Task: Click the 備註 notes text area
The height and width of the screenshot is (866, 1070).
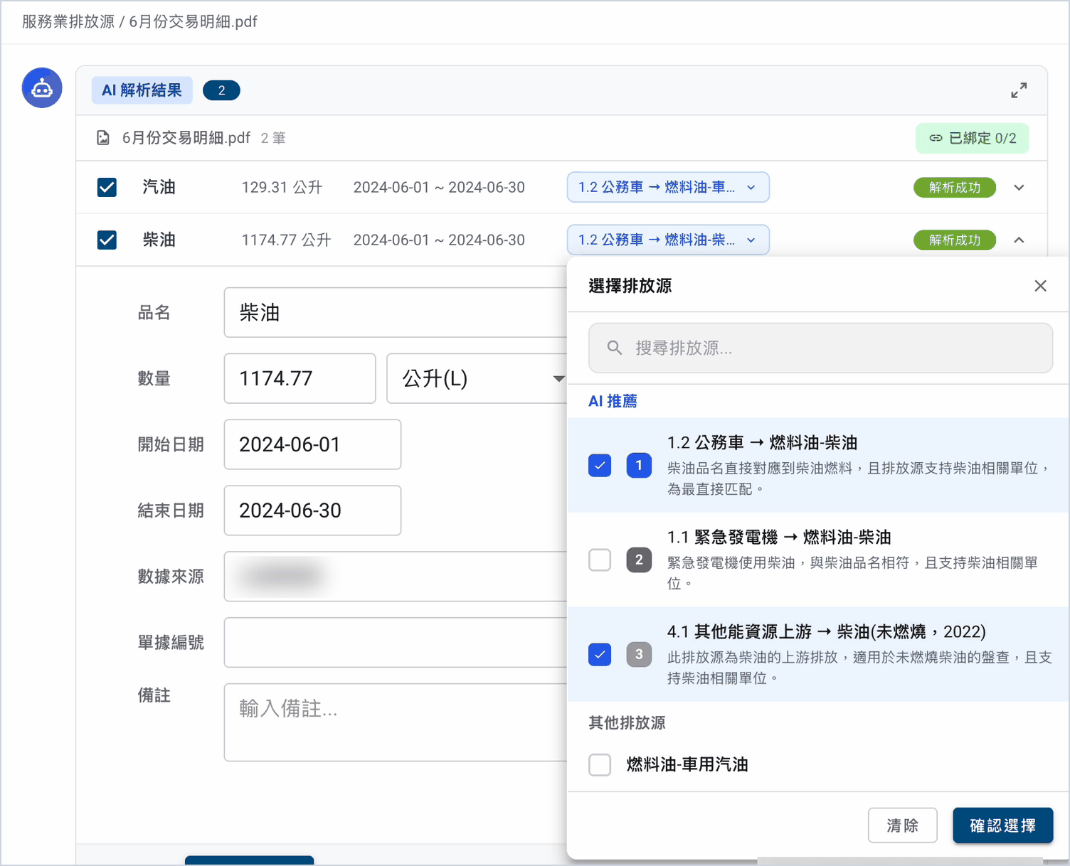Action: (396, 722)
